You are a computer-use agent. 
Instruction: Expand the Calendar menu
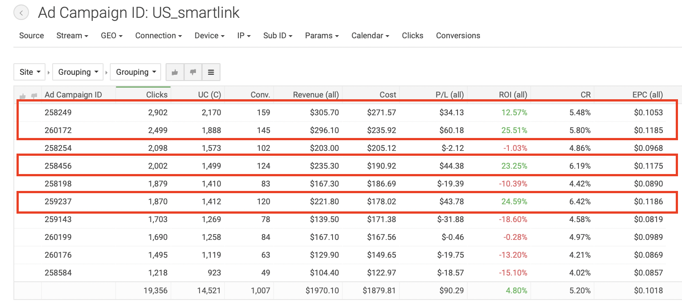click(370, 36)
